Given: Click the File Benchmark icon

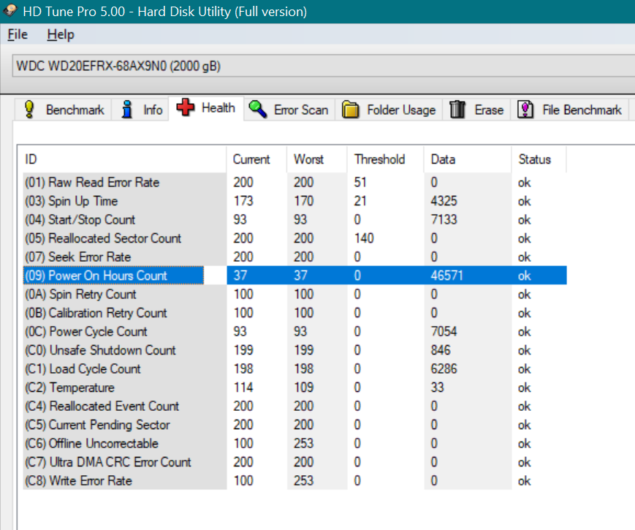Looking at the screenshot, I should [x=525, y=110].
